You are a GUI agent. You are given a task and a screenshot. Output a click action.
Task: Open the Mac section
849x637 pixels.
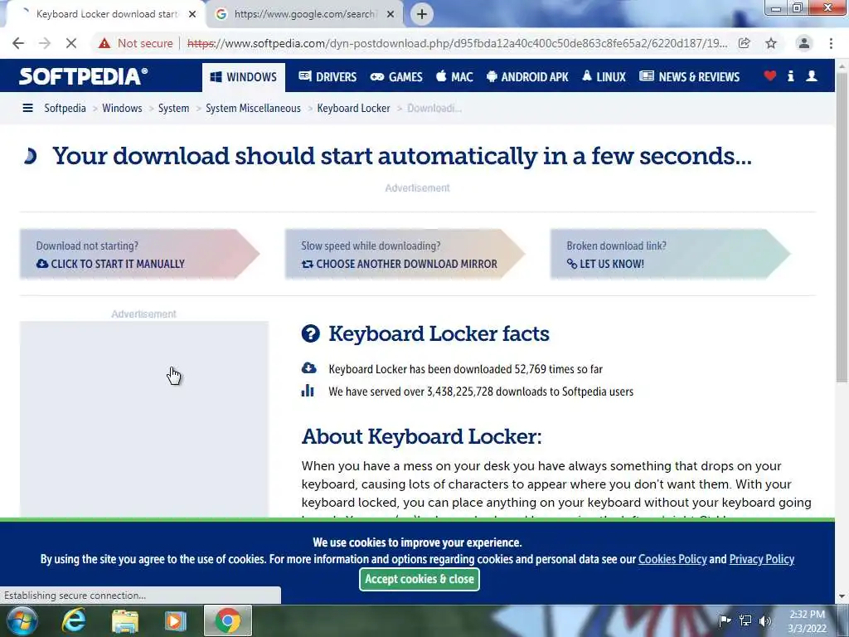pyautogui.click(x=454, y=77)
